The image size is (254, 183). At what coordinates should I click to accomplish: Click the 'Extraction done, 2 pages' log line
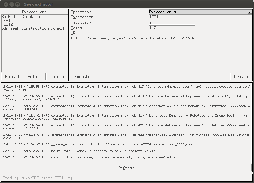pyautogui.click(x=91, y=157)
